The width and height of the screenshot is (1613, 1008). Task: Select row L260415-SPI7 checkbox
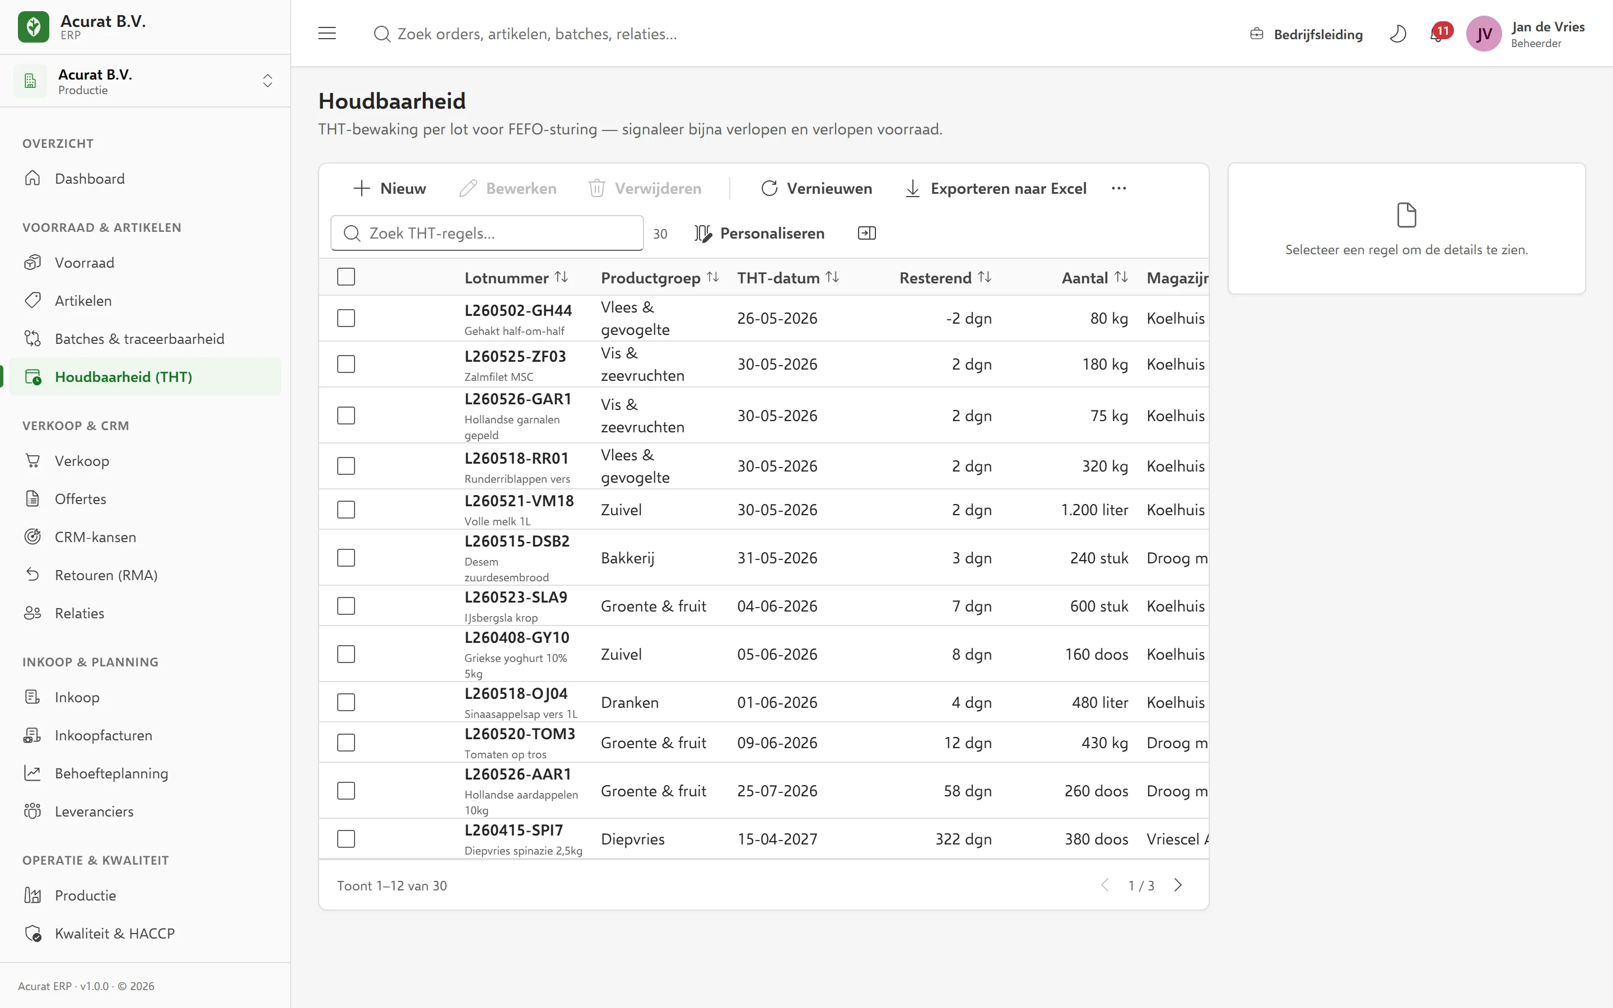pos(346,839)
